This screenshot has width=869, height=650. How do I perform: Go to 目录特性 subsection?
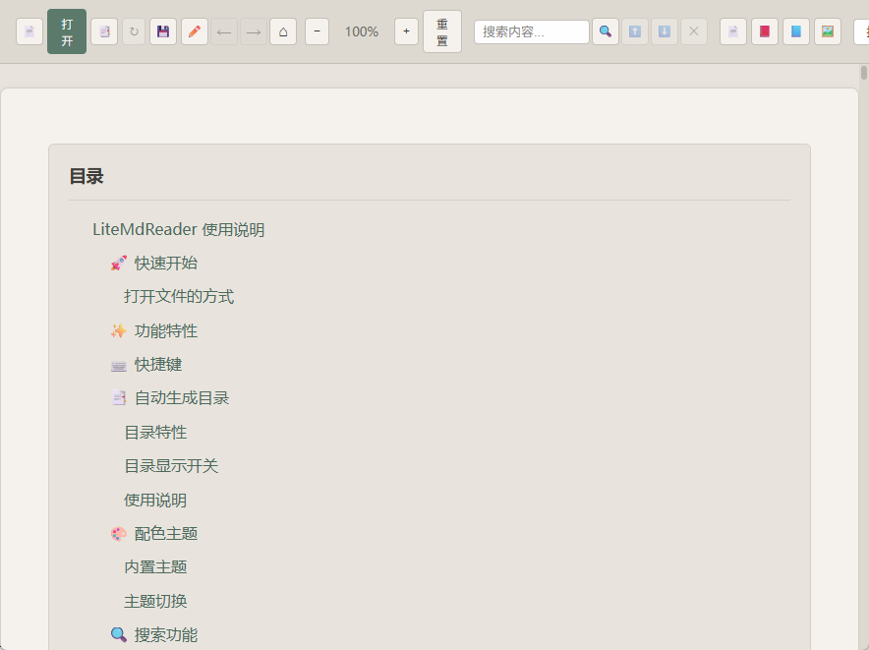(155, 433)
